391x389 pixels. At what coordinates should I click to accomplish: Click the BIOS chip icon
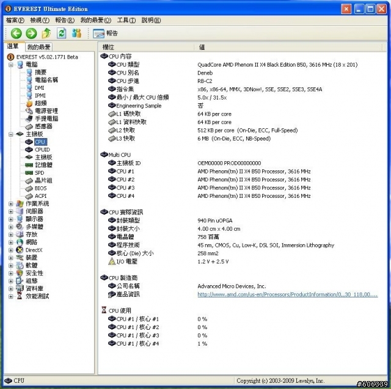(29, 189)
